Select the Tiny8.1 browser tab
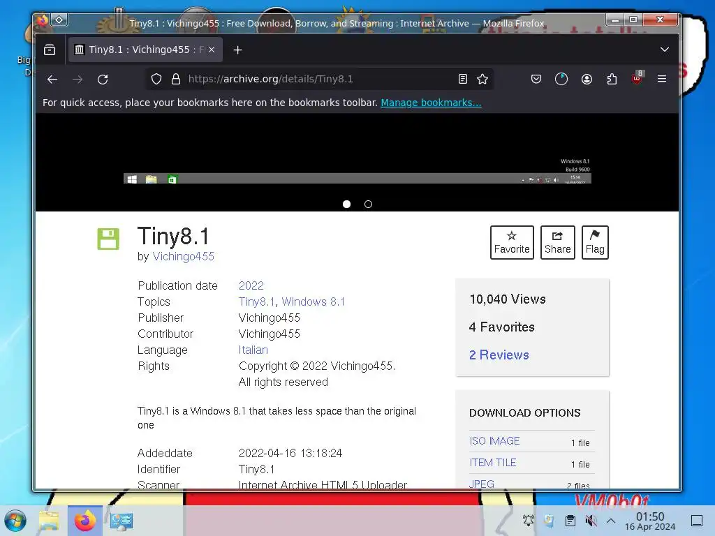Viewport: 715px width, 536px height. (145, 50)
